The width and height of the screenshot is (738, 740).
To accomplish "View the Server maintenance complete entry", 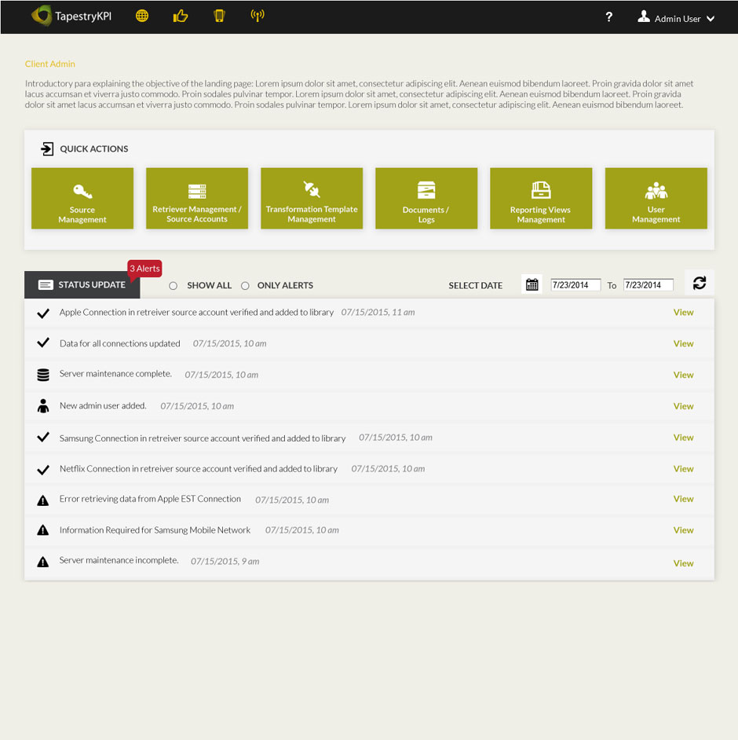I will click(x=683, y=375).
